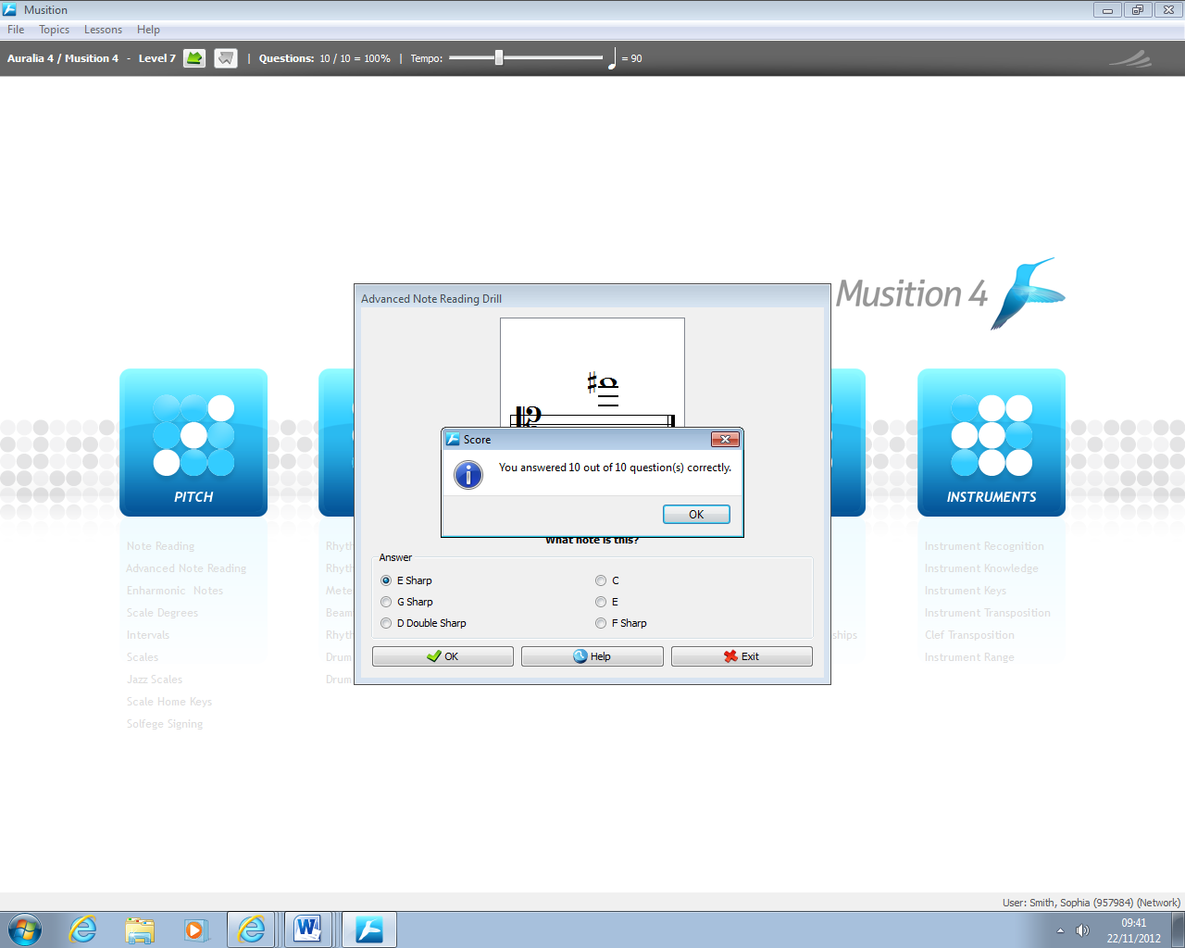Select the F Sharp answer

621,623
